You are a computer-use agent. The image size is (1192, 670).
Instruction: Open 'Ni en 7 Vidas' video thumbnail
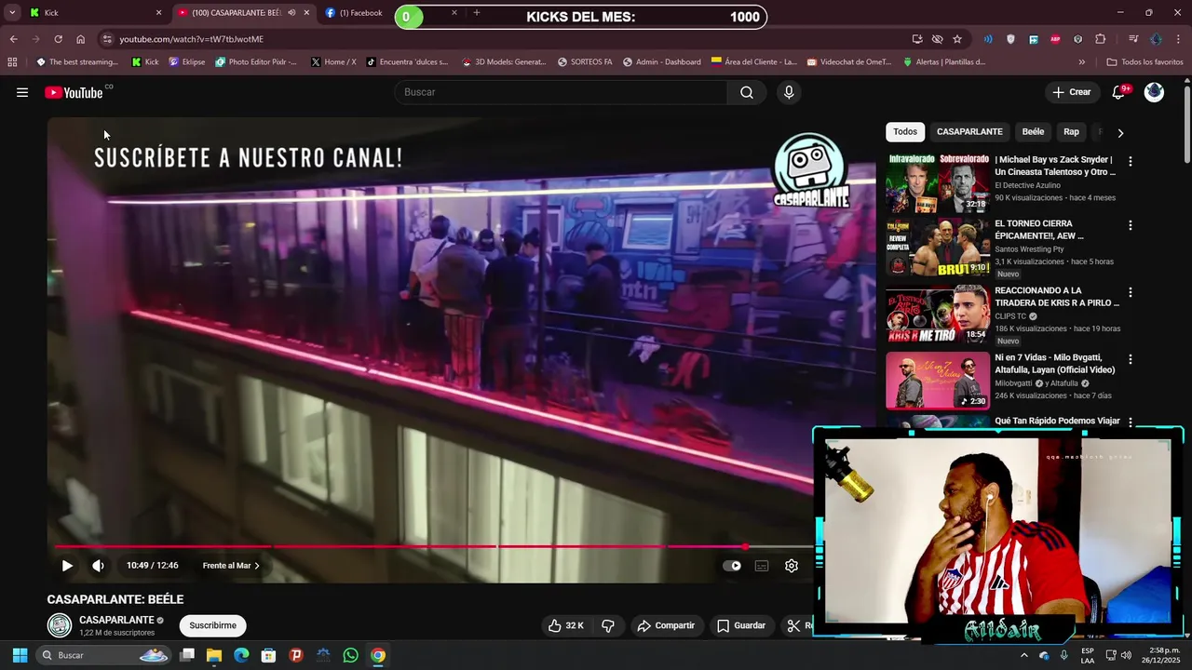click(x=938, y=381)
